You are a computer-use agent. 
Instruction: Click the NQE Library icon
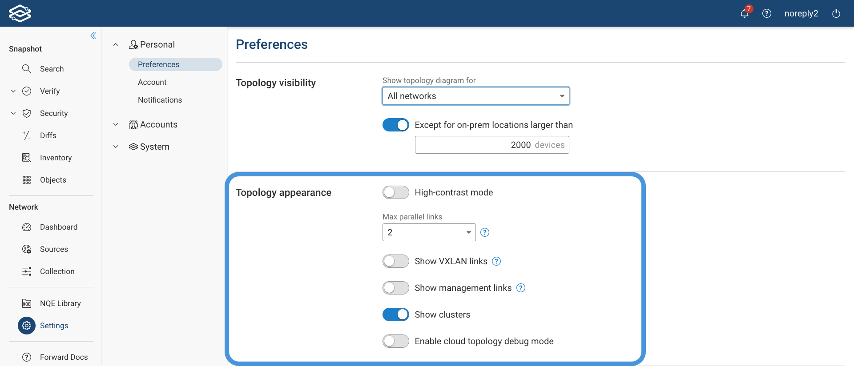[x=27, y=303]
